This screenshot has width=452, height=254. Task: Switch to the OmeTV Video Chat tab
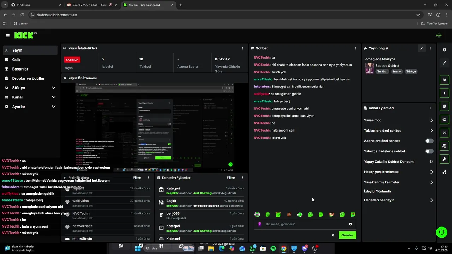(92, 5)
